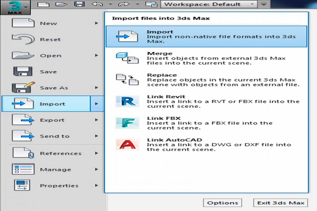Click the Options button
Image resolution: width=317 pixels, height=211 pixels.
pyautogui.click(x=223, y=203)
